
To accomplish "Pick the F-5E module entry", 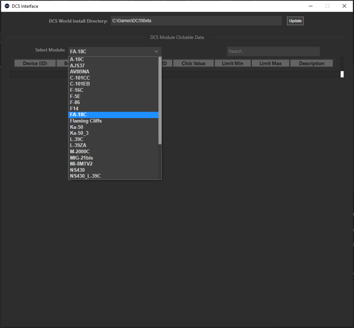I will coord(113,96).
